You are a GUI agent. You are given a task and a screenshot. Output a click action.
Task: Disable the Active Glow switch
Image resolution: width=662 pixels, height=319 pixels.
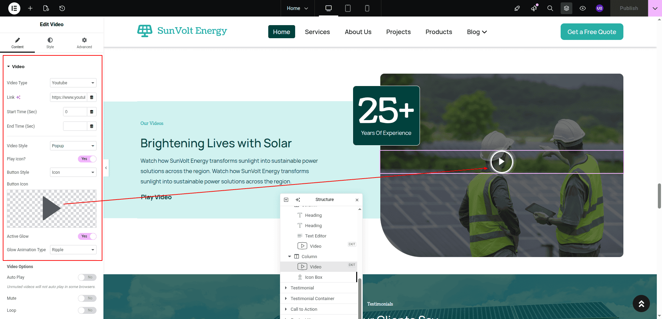(x=87, y=236)
